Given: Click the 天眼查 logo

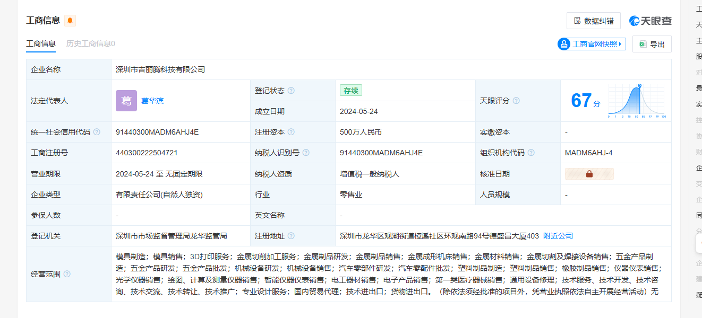Looking at the screenshot, I should (x=650, y=21).
